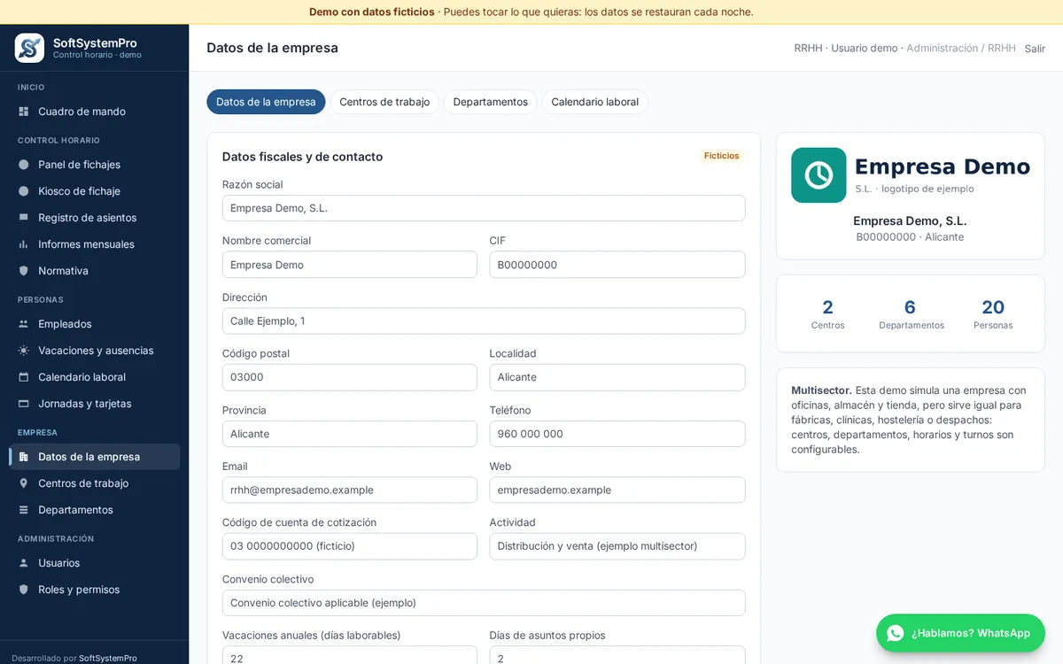Click the SoftSystemPro developer link in footer
This screenshot has height=664, width=1063.
click(108, 658)
